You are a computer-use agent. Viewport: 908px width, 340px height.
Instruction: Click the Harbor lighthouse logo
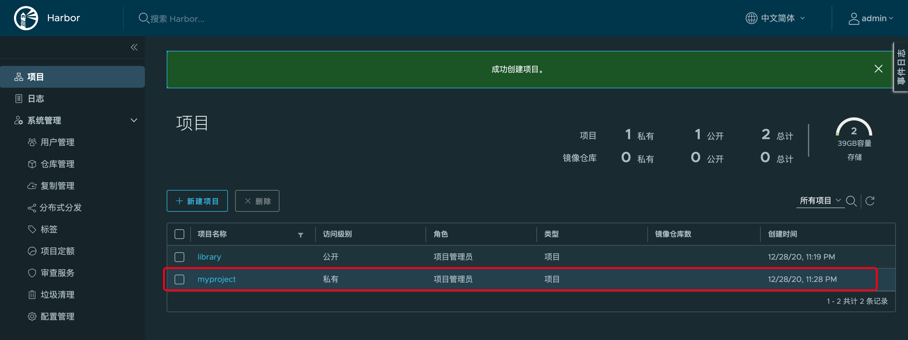click(26, 18)
